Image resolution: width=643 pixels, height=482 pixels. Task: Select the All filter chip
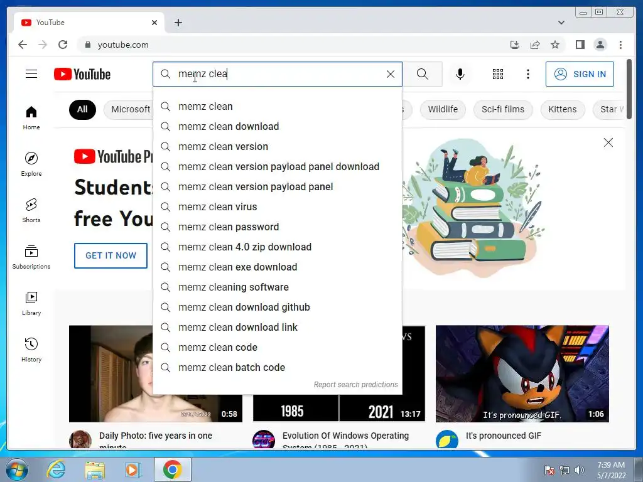point(82,109)
